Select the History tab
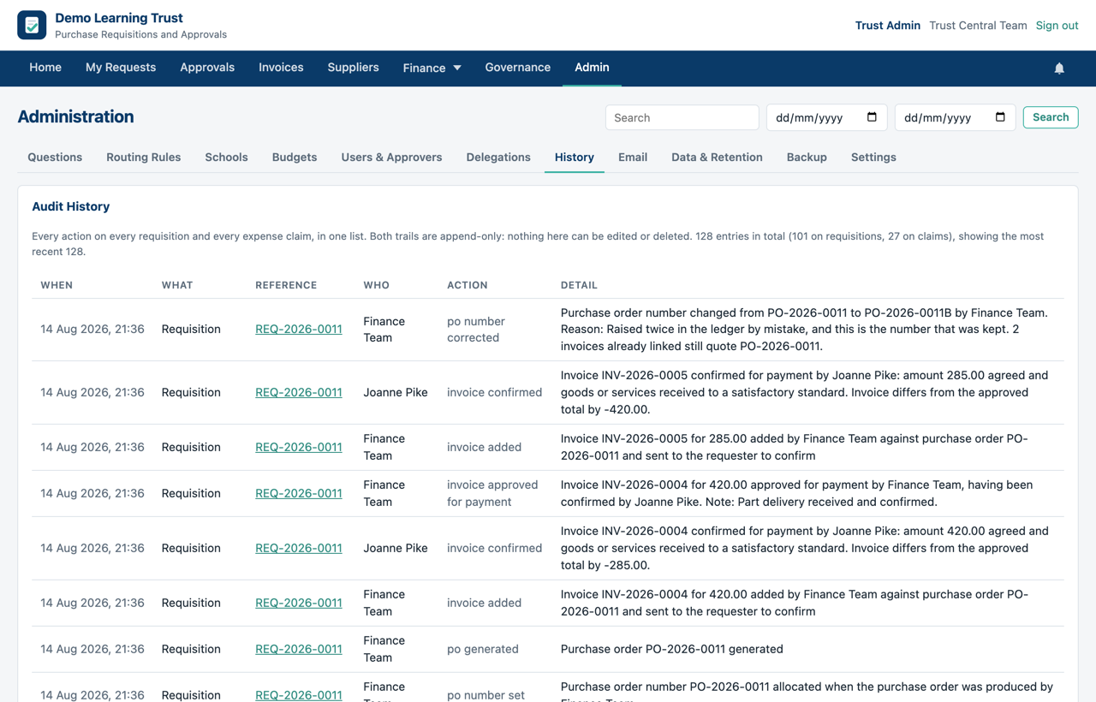1096x702 pixels. pyautogui.click(x=575, y=158)
